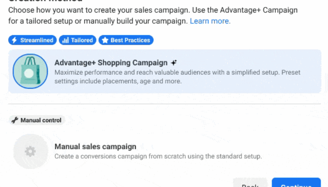Expand the Advantage+ Shopping Campaign card details

[x=164, y=71]
